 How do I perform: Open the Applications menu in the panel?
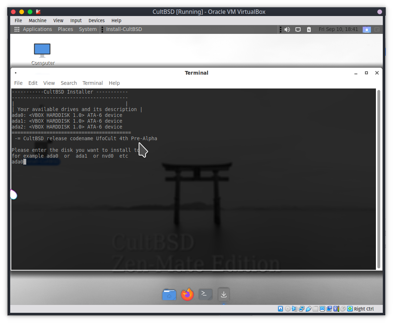pyautogui.click(x=33, y=29)
